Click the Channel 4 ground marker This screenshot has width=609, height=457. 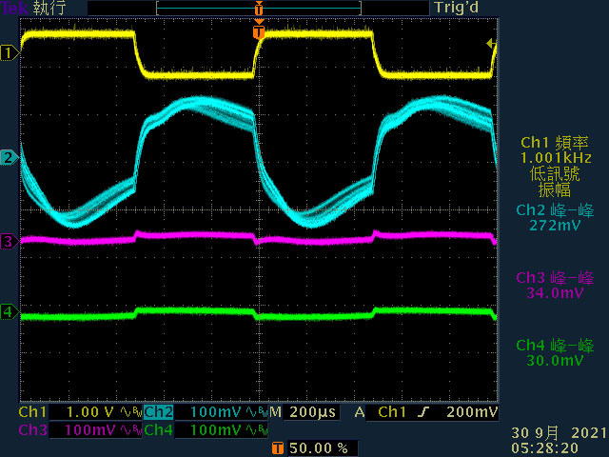coord(10,311)
